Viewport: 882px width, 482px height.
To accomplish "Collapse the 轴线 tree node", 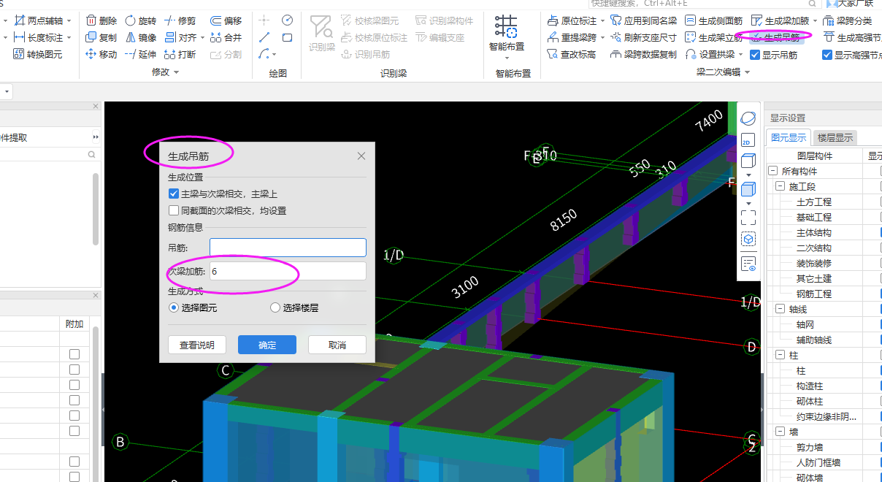I will point(780,309).
